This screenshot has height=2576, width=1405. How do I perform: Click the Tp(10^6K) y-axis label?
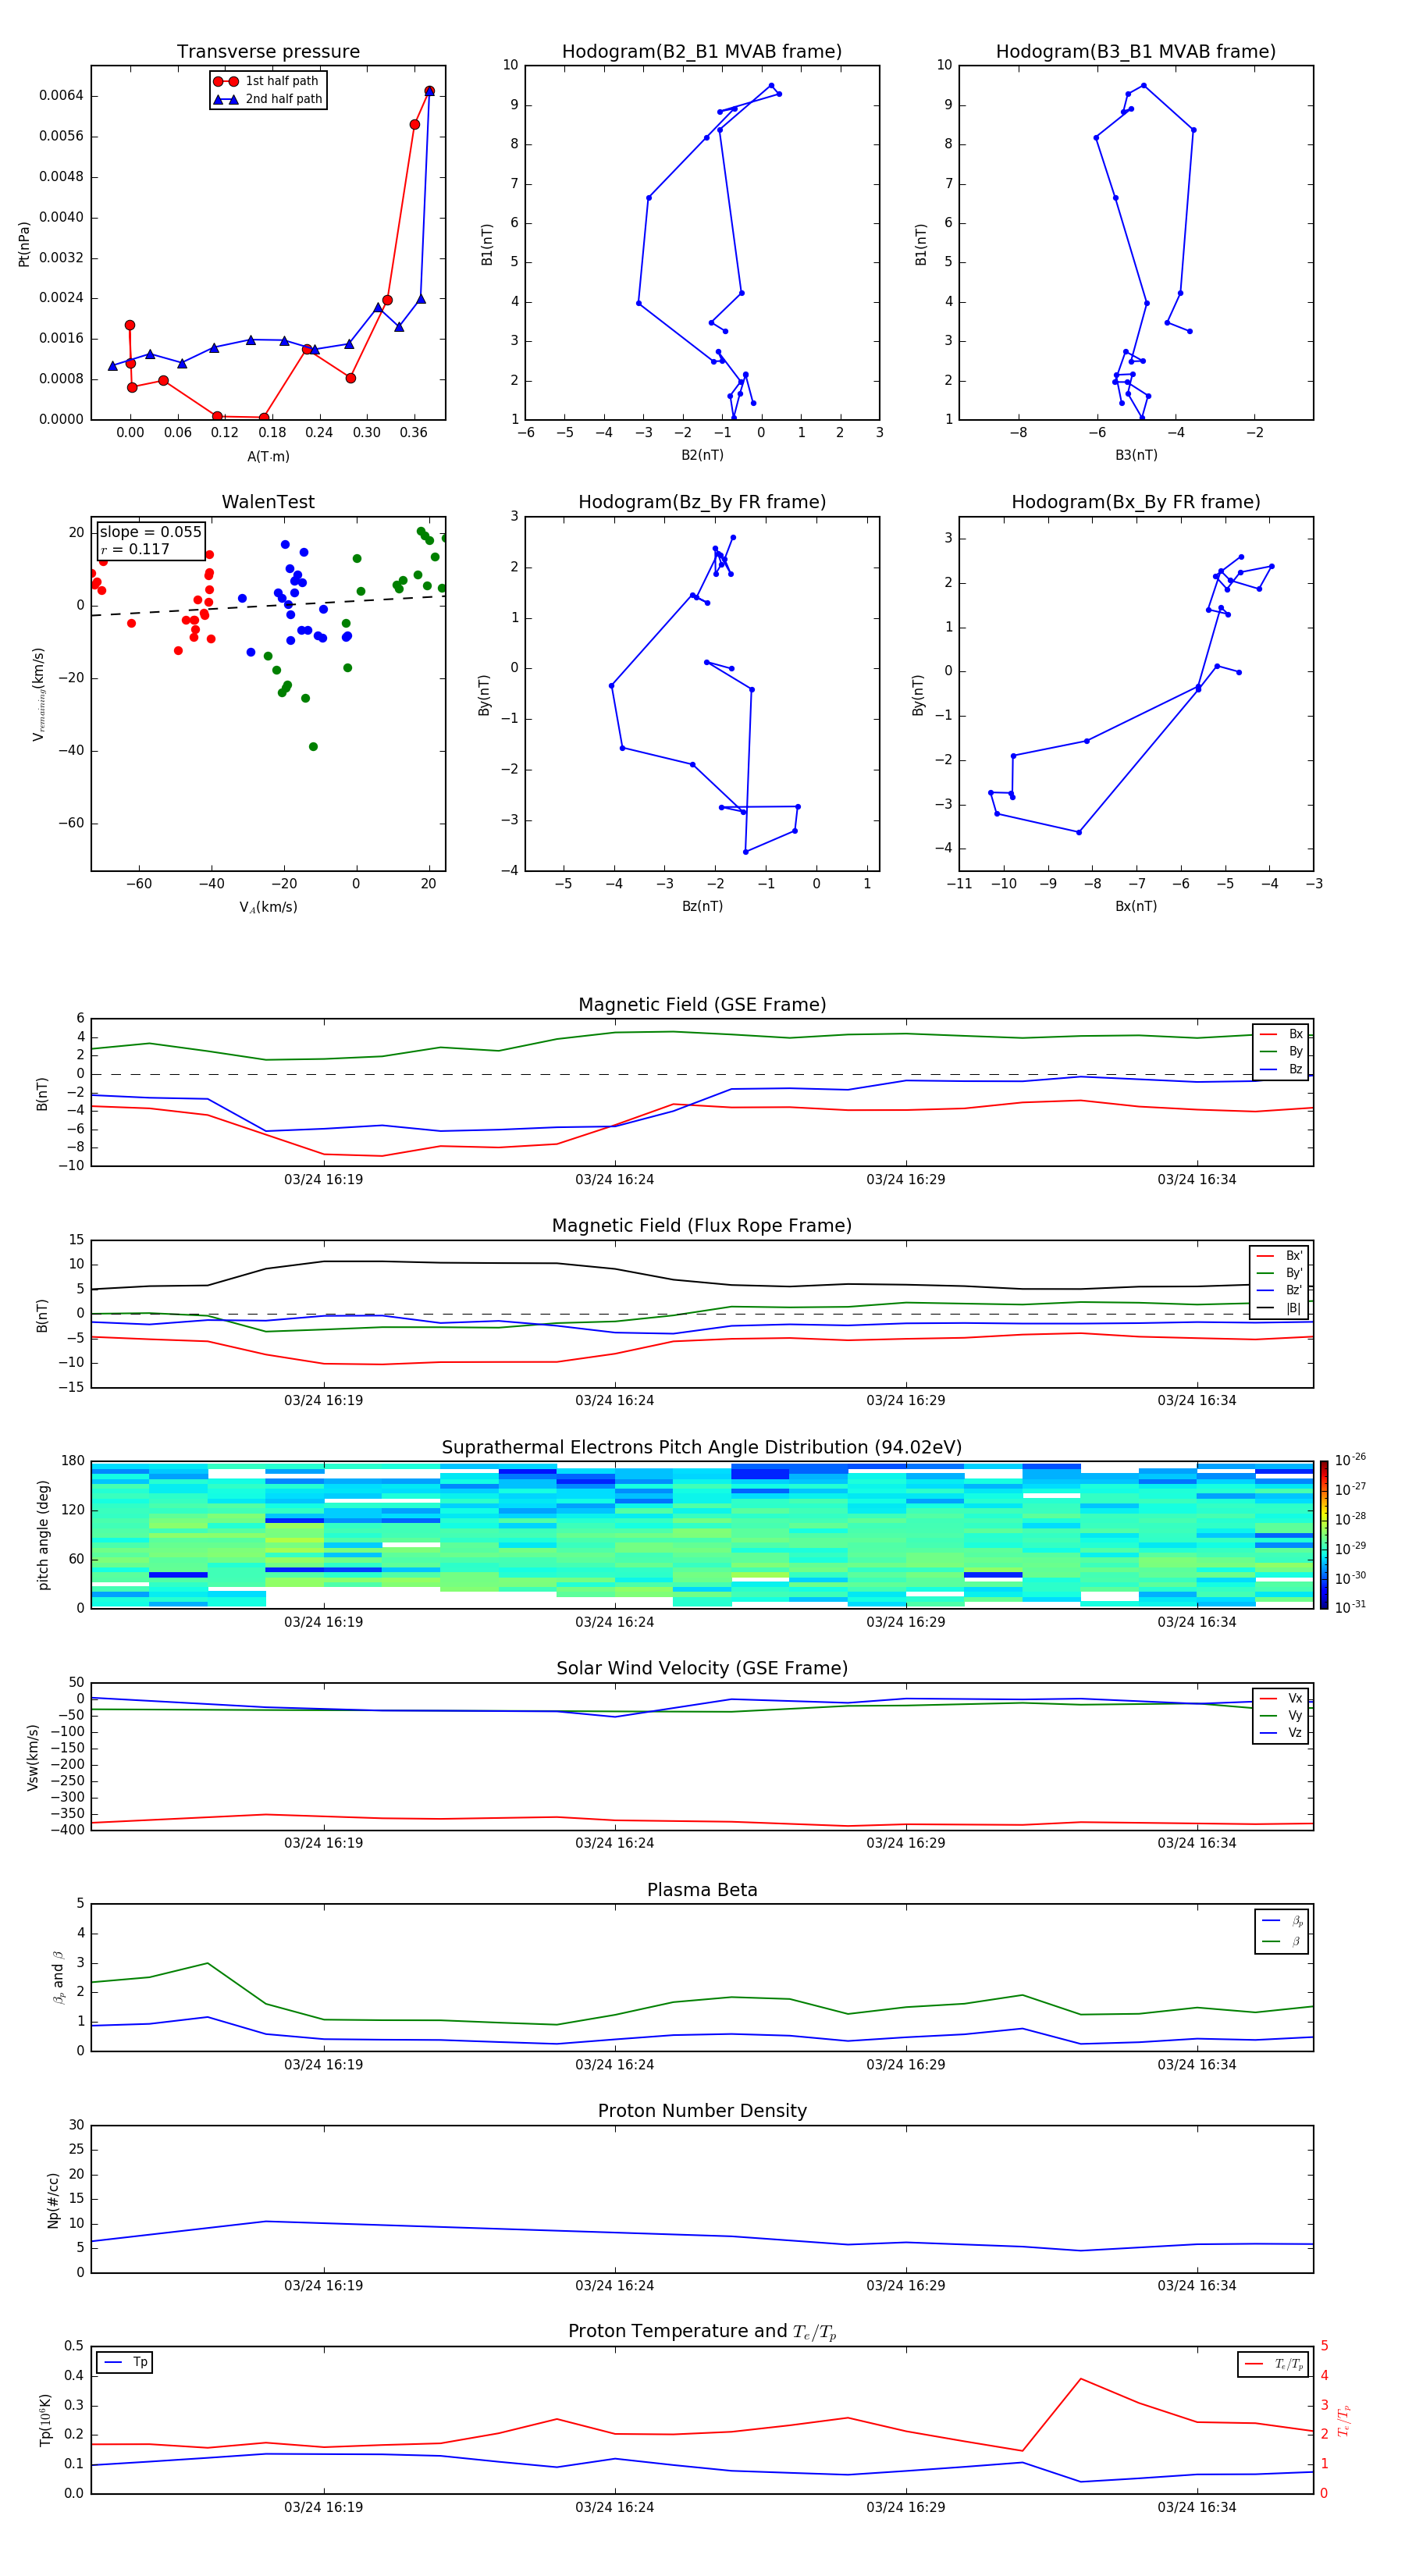pyautogui.click(x=45, y=2420)
